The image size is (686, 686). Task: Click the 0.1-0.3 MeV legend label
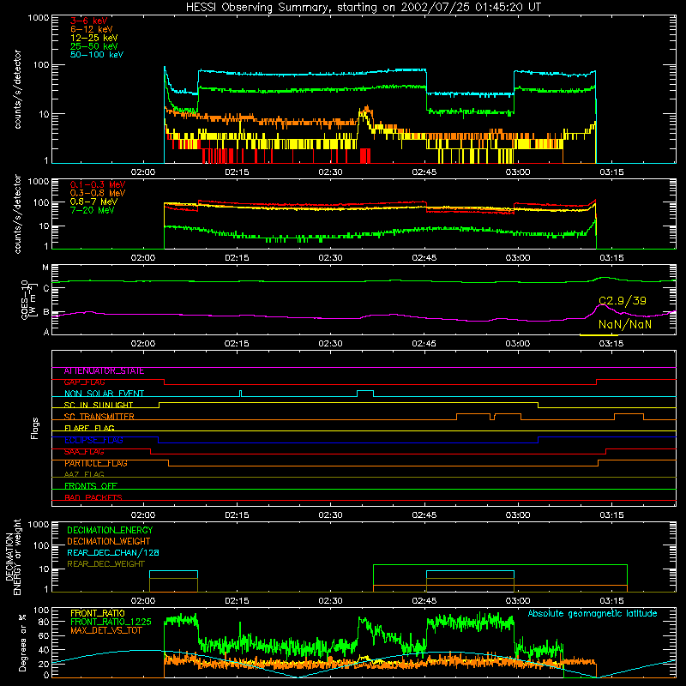(x=98, y=184)
